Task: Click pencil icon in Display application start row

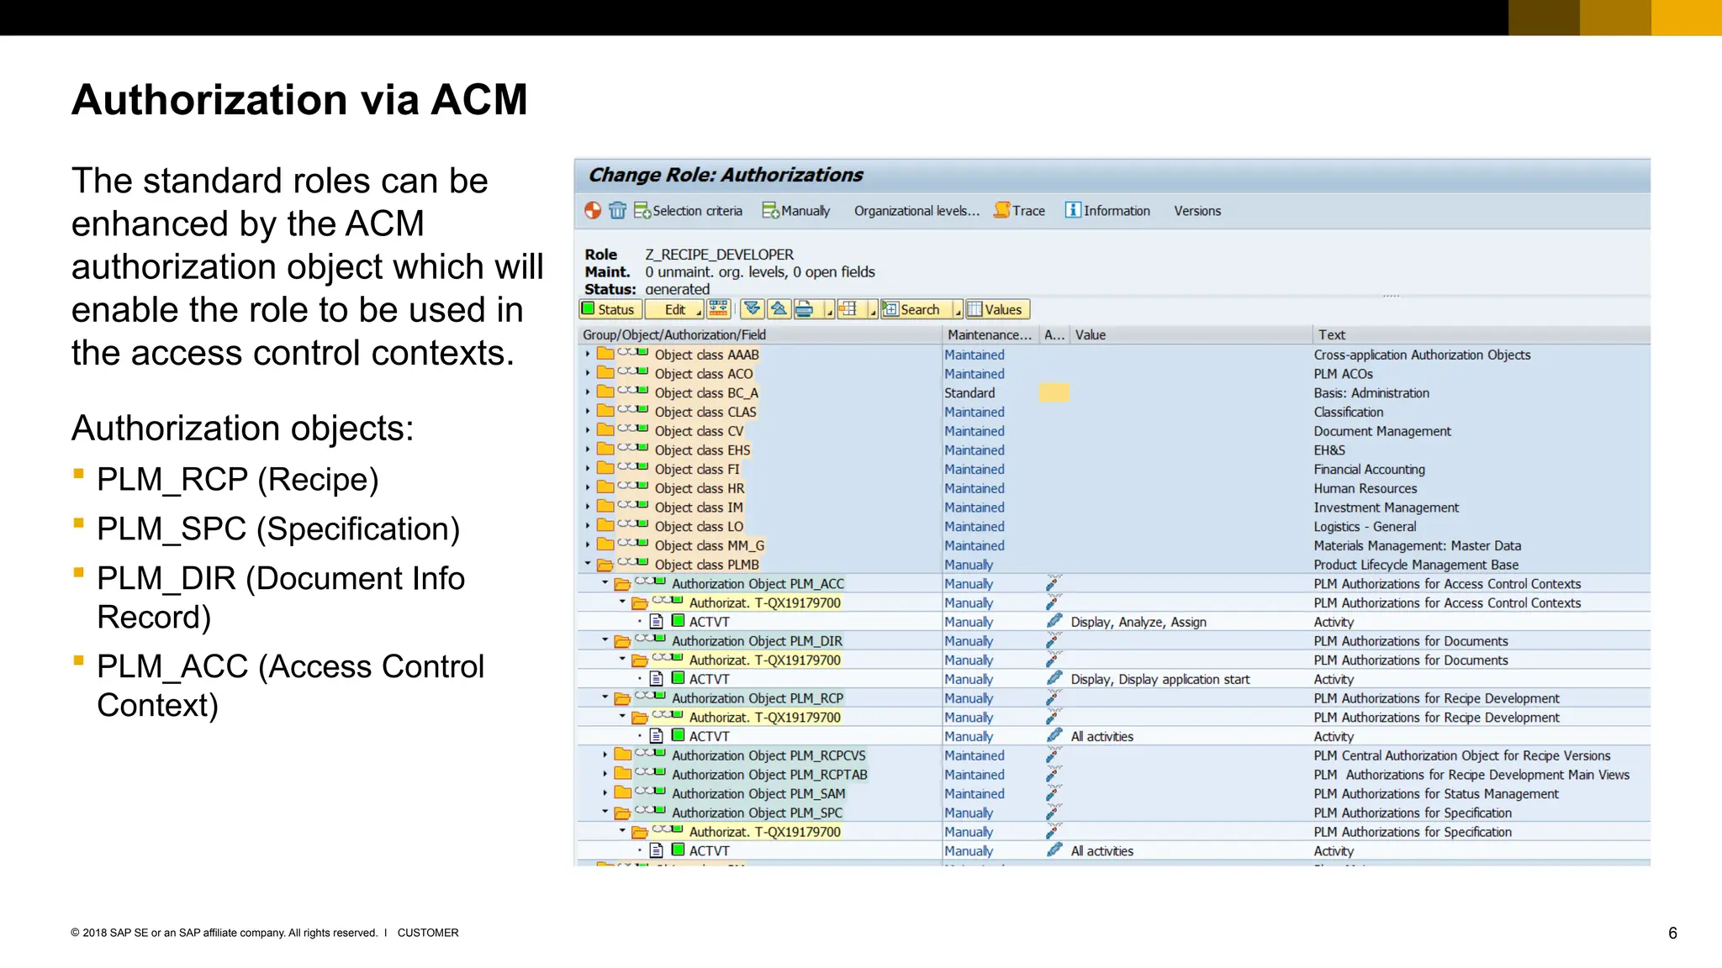Action: 1054,678
